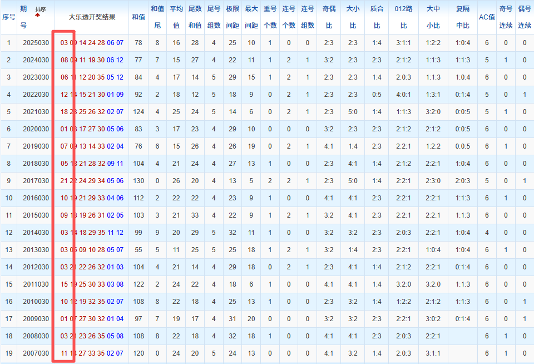Click 最大间距 value 20 in row 2009030
The image size is (534, 364).
point(251,319)
